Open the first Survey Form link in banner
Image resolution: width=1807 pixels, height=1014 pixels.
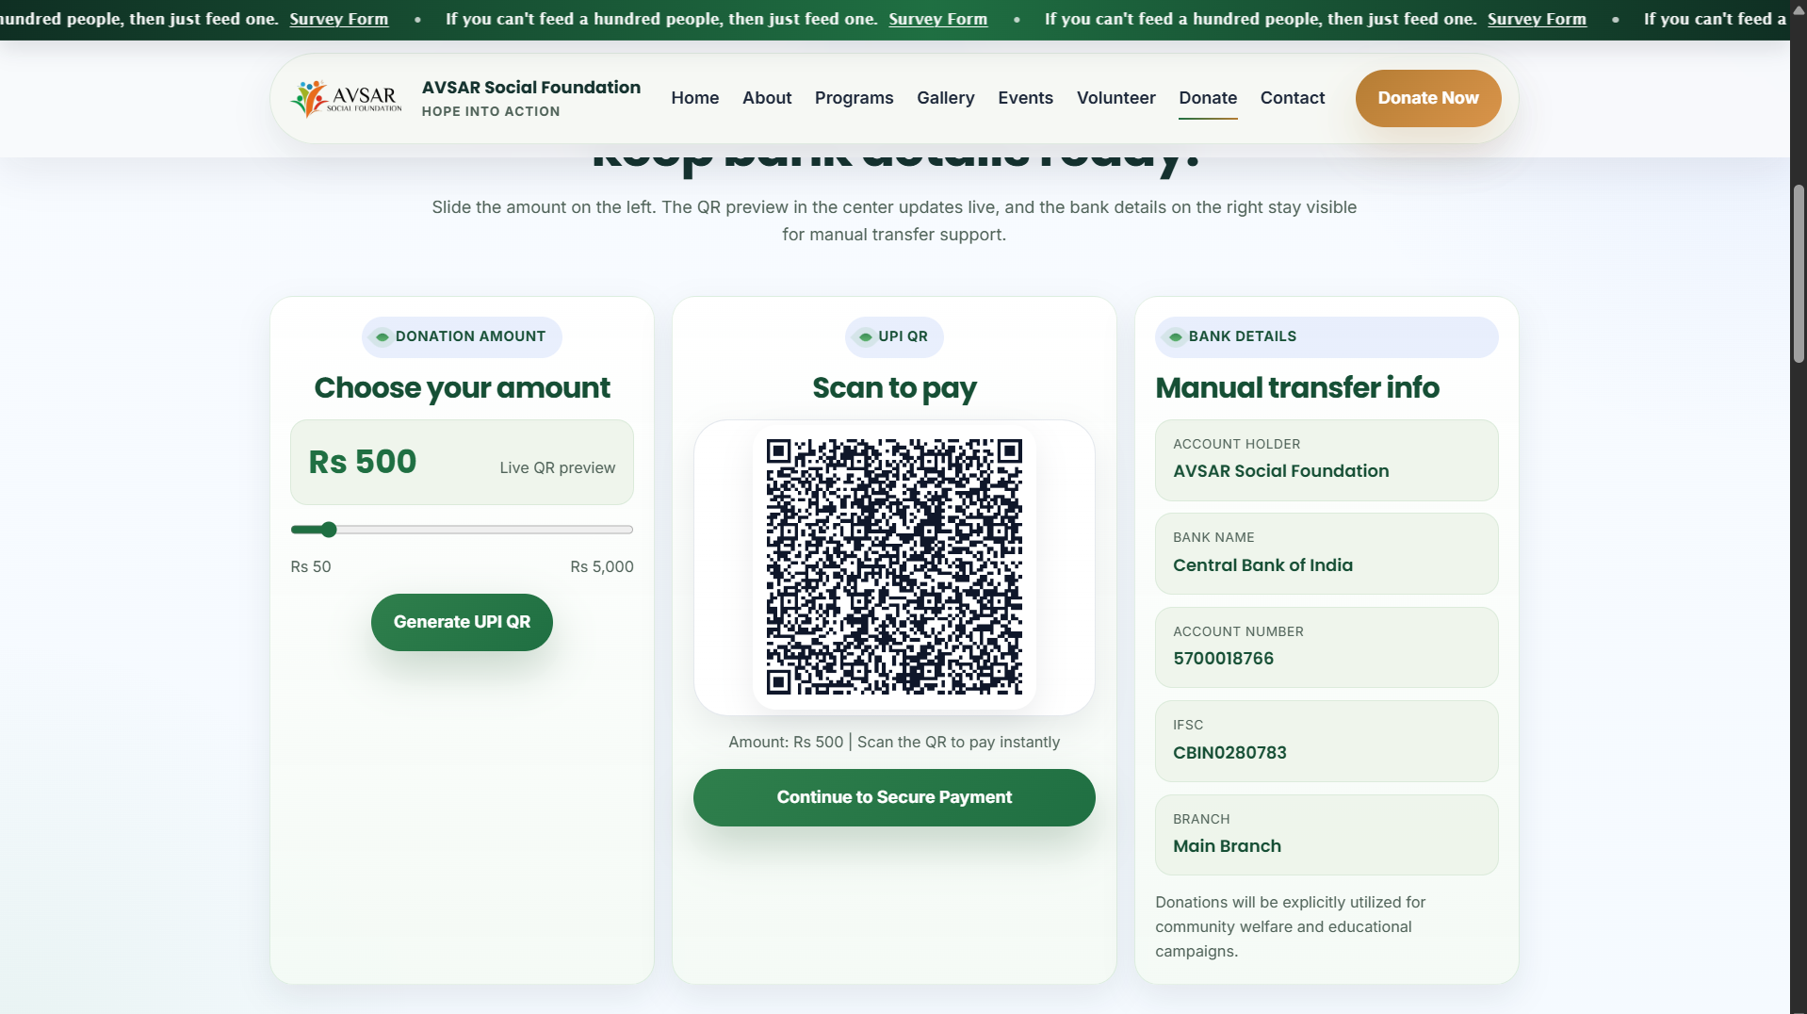pyautogui.click(x=339, y=19)
